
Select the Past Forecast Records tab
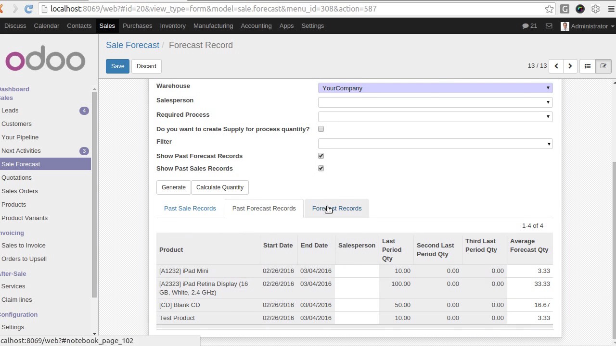pyautogui.click(x=264, y=209)
